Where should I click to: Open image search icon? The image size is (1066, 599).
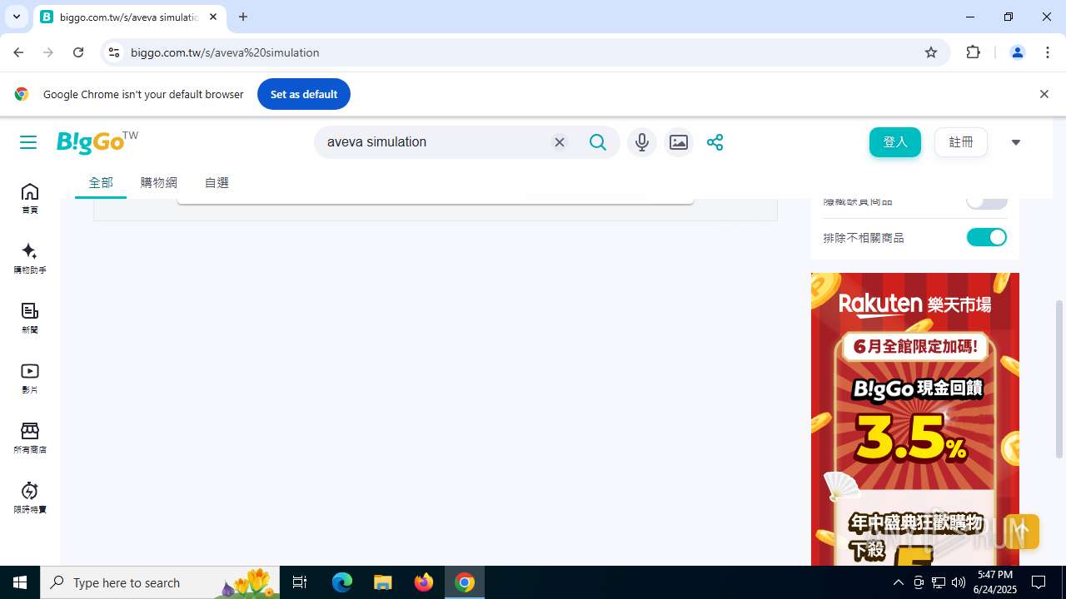coord(679,142)
